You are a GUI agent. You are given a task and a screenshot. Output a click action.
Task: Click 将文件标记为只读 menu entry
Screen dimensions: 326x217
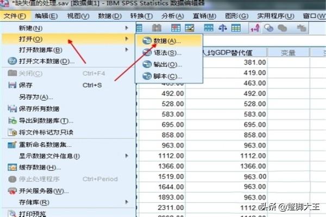tap(68, 132)
